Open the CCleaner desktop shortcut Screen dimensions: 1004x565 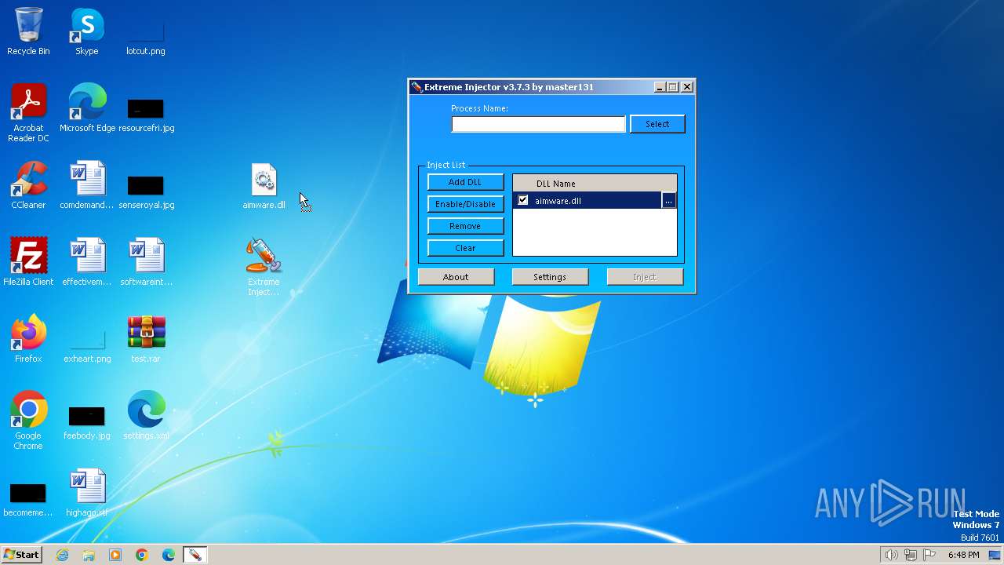tap(28, 185)
